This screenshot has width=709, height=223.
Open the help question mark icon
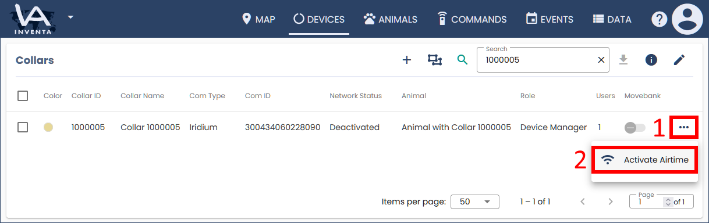click(x=658, y=19)
